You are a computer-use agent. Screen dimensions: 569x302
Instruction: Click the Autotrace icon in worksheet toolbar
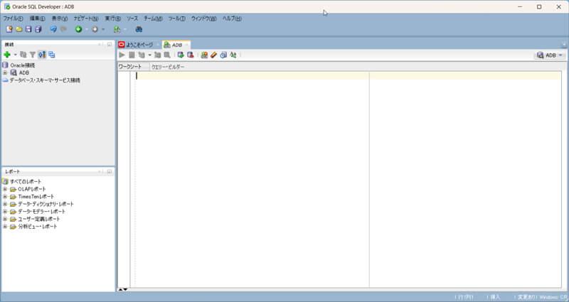point(157,55)
